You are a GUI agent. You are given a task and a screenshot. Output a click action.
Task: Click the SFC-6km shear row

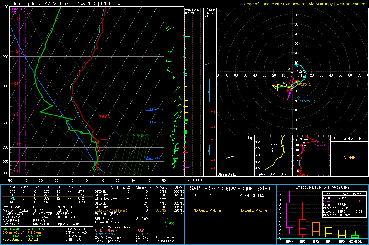click(139, 203)
